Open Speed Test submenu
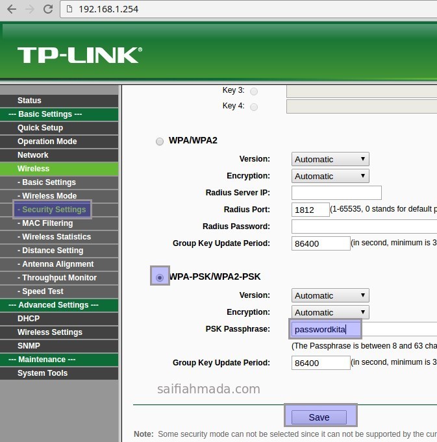Screen dimensions: 437x442 [x=59, y=291]
